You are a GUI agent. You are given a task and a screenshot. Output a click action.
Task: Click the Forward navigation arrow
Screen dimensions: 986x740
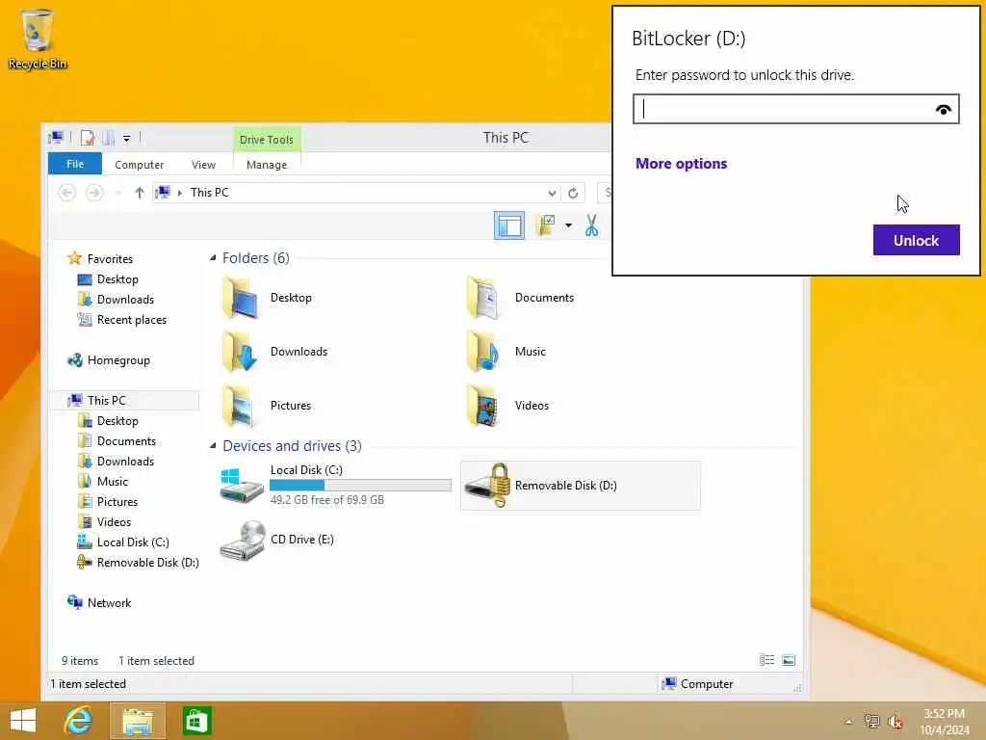pyautogui.click(x=94, y=193)
